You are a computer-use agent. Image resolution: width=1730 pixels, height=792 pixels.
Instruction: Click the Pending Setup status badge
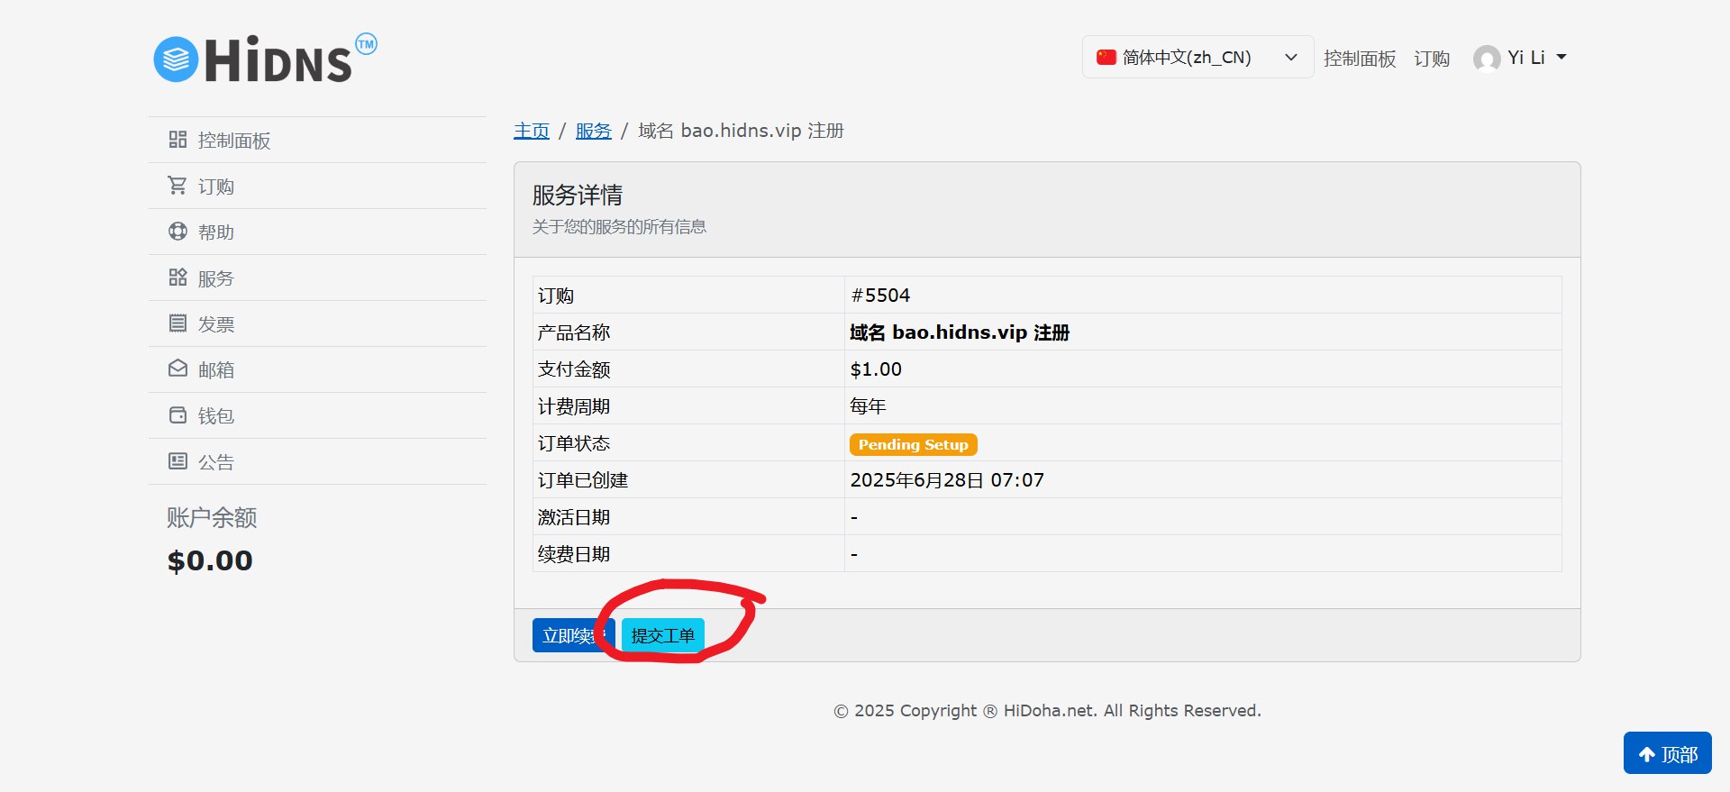pyautogui.click(x=914, y=444)
